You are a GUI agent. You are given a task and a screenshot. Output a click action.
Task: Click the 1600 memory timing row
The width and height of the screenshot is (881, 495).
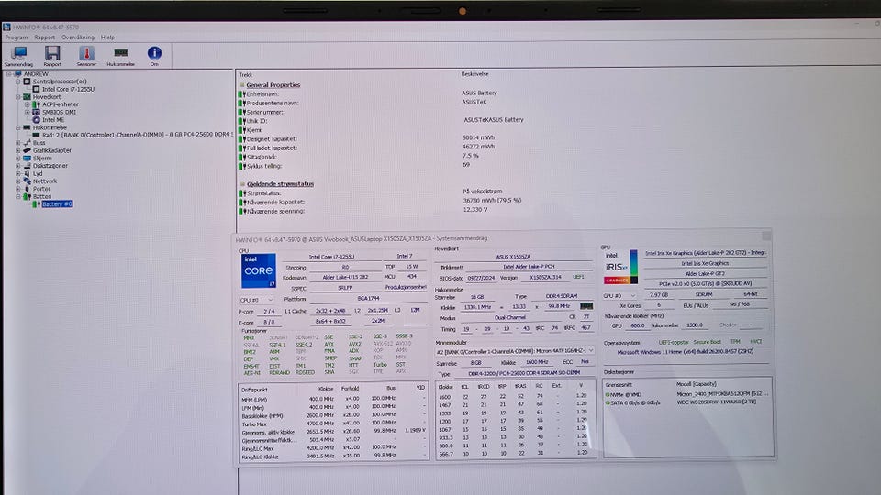click(514, 396)
